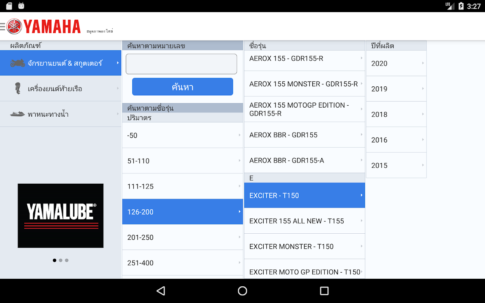Expand arrow on the 2015 row
Viewport: 485px width, 303px height.
423,165
